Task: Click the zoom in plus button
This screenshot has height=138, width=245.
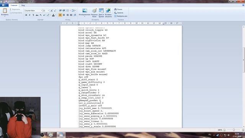Action: 243,130
